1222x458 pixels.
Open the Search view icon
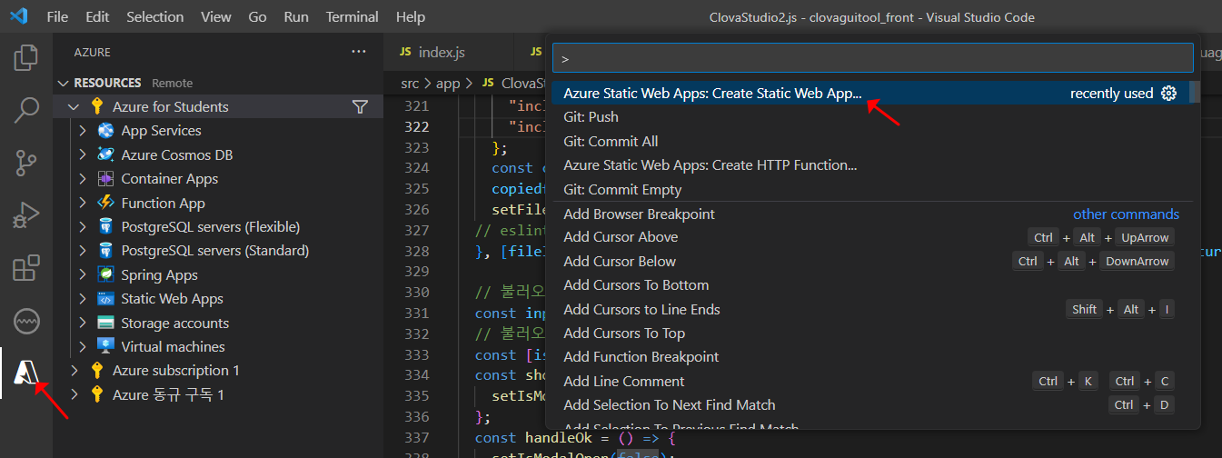(25, 111)
